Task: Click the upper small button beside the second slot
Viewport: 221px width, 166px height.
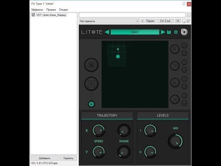Action: [184, 62]
